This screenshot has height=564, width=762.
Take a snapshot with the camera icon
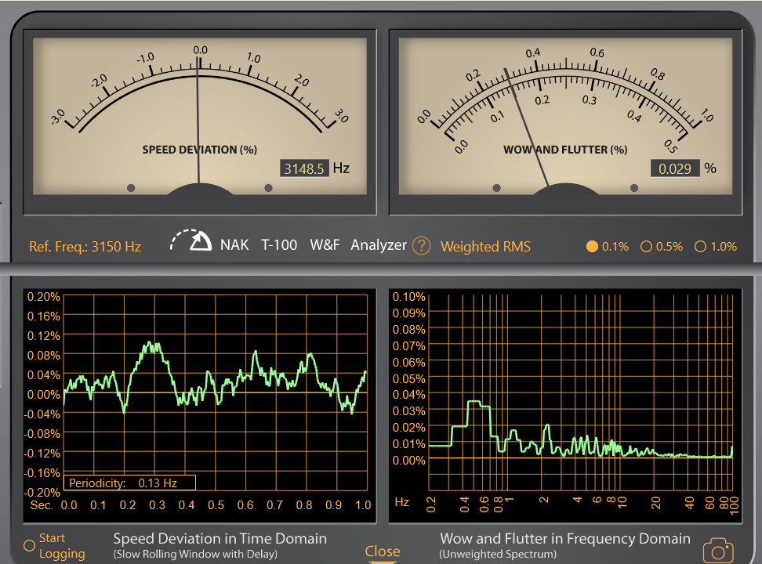pyautogui.click(x=718, y=550)
